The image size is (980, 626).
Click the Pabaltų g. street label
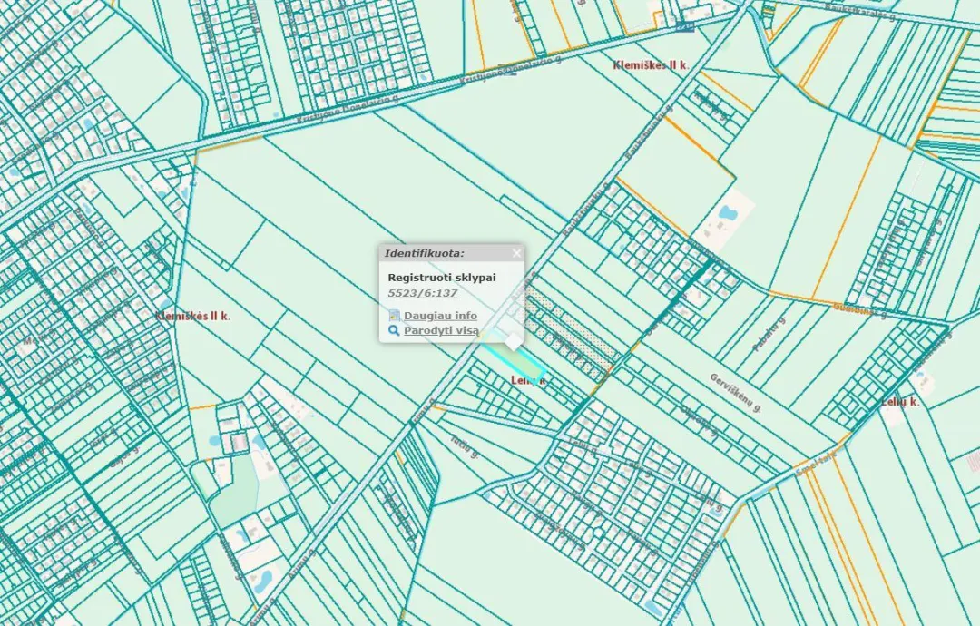pyautogui.click(x=769, y=334)
